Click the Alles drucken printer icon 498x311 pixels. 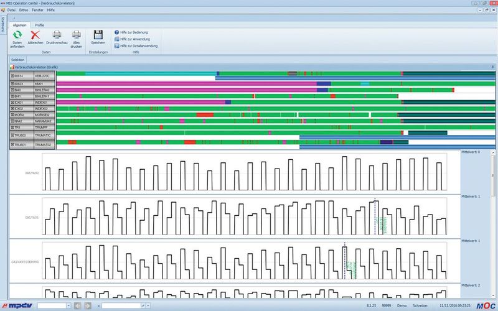tap(77, 35)
